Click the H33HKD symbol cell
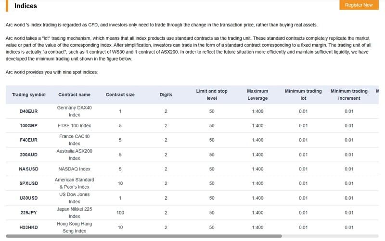Screen dimensions: 385x241 (29, 227)
